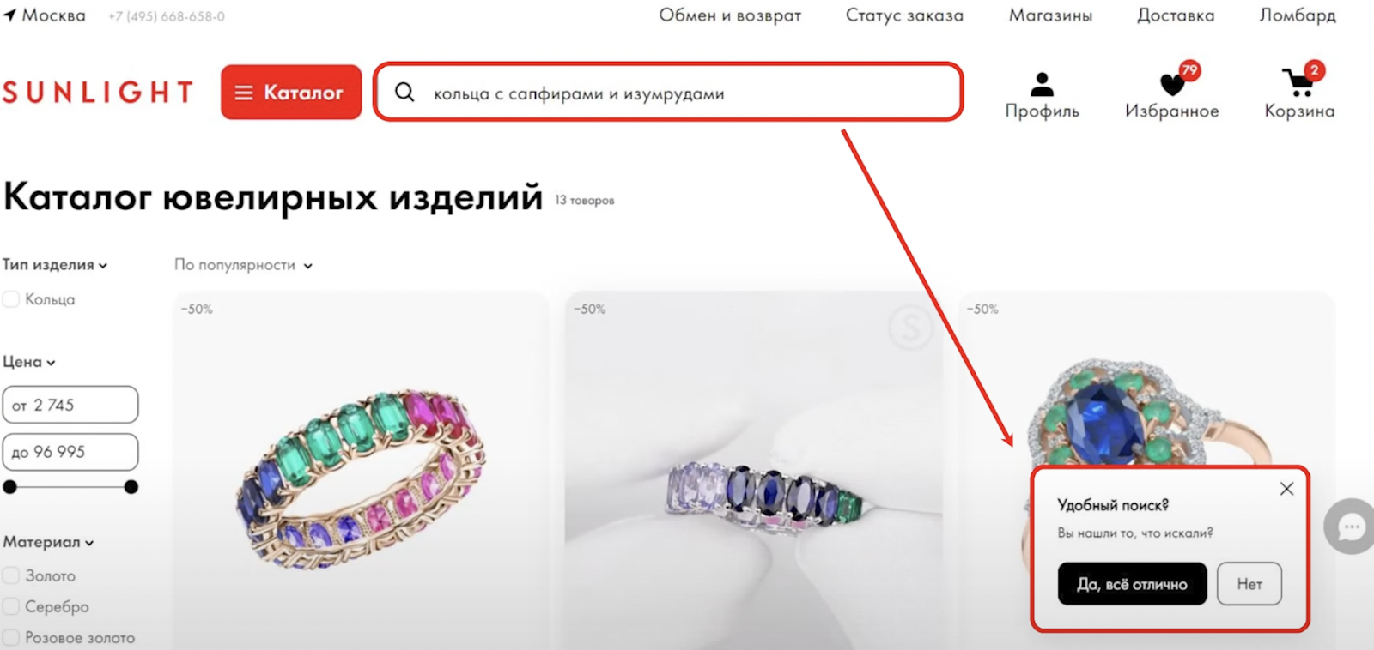Check the Серебро material checkbox
This screenshot has height=650, width=1374.
[x=11, y=606]
